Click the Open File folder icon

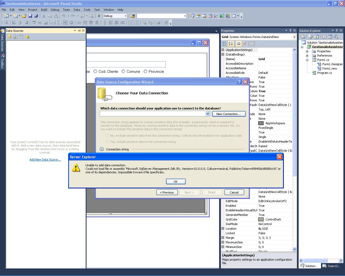(x=24, y=16)
